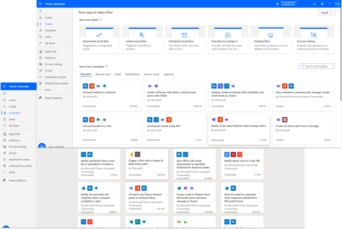The image size is (342, 229).
Task: Open the Summarize emails using GPT template
Action: point(174,129)
